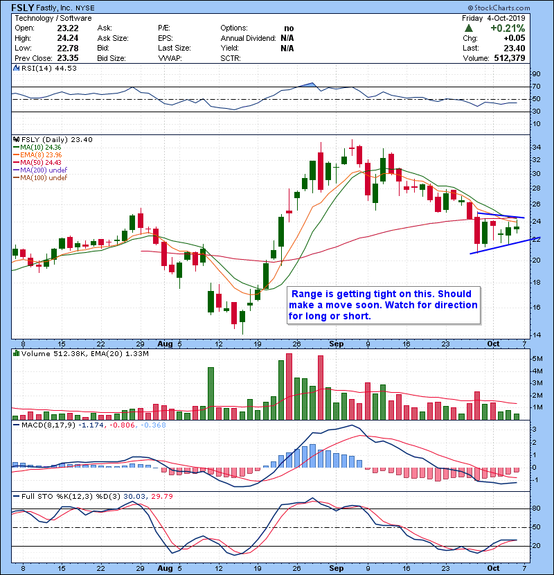Click the green up-triangle change indicator

468,28
